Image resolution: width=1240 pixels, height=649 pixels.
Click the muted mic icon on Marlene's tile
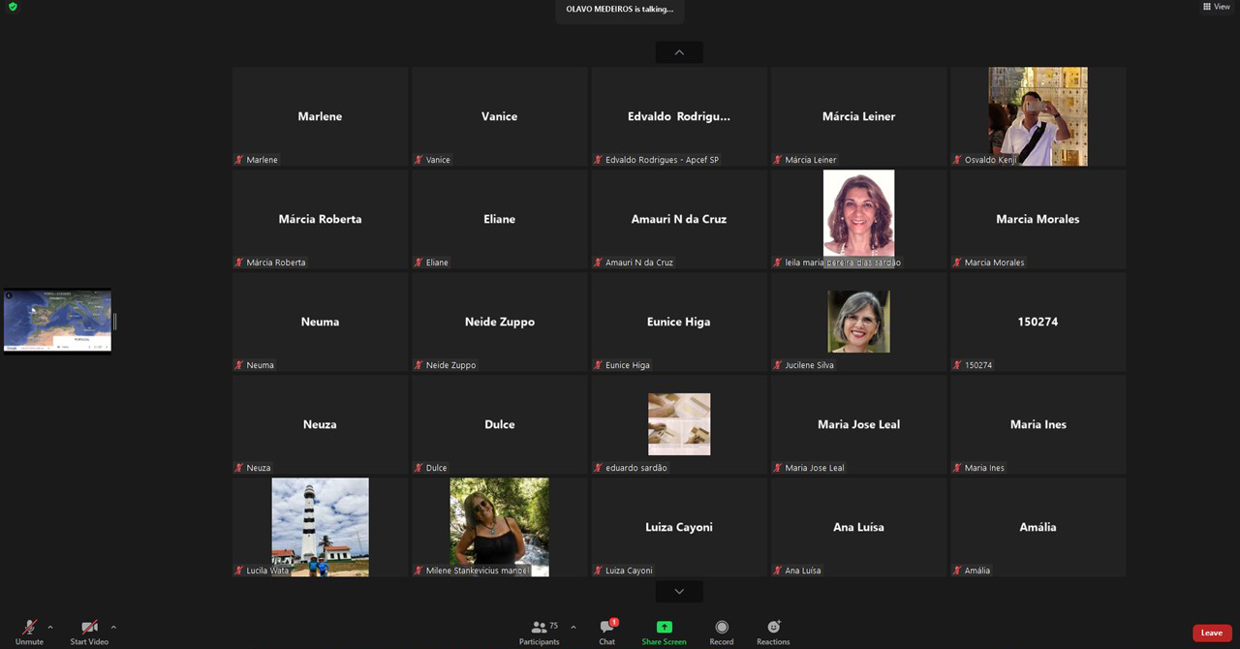pos(239,160)
